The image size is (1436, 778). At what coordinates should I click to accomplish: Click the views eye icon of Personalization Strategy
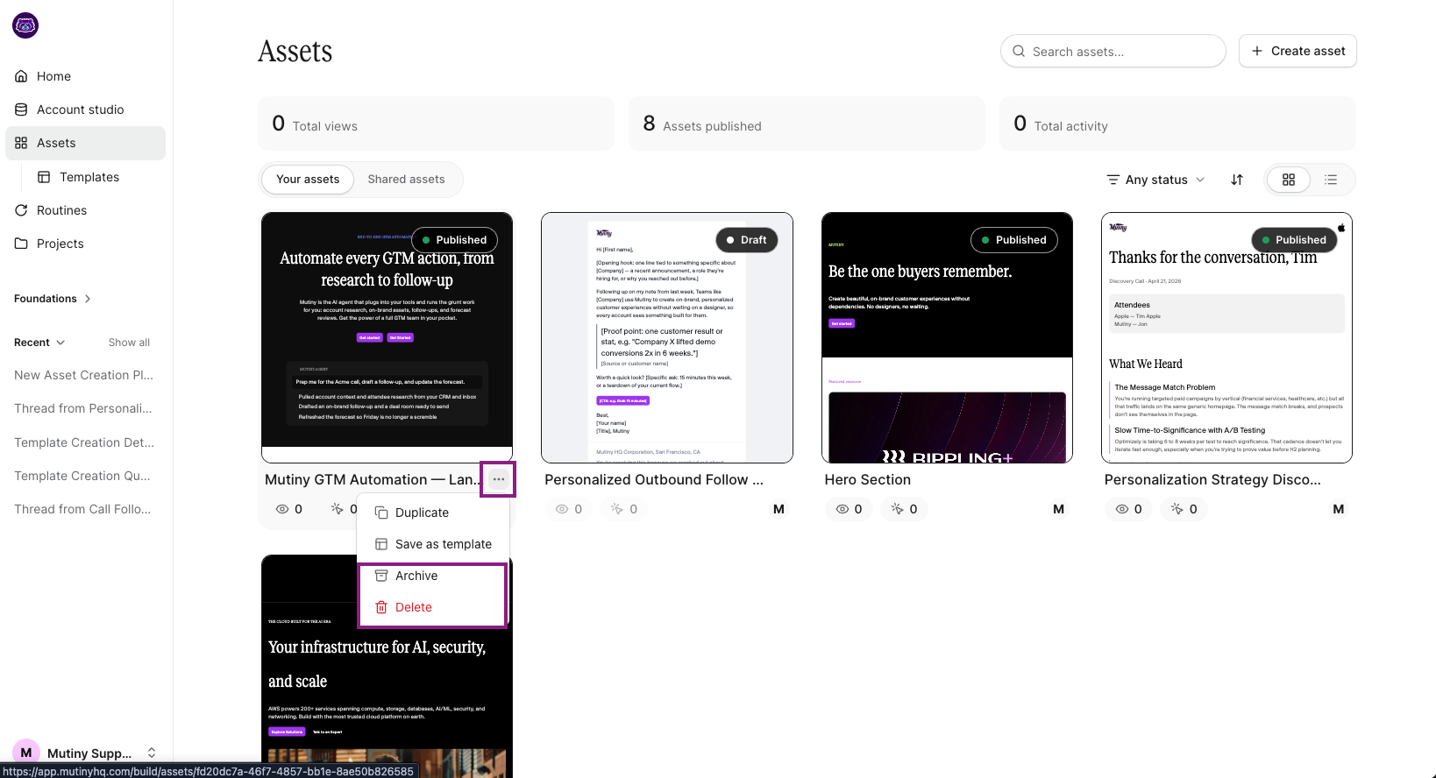pyautogui.click(x=1122, y=509)
